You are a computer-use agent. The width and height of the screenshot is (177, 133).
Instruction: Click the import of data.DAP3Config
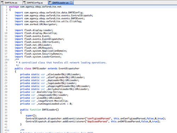[49, 12]
